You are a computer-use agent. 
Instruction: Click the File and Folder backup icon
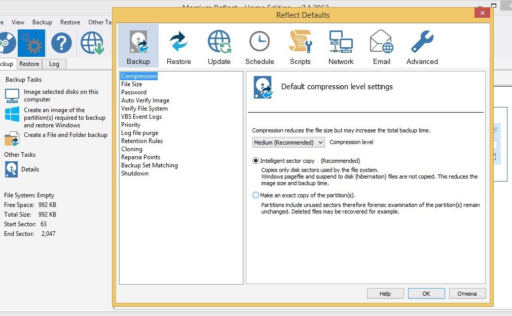coord(12,138)
